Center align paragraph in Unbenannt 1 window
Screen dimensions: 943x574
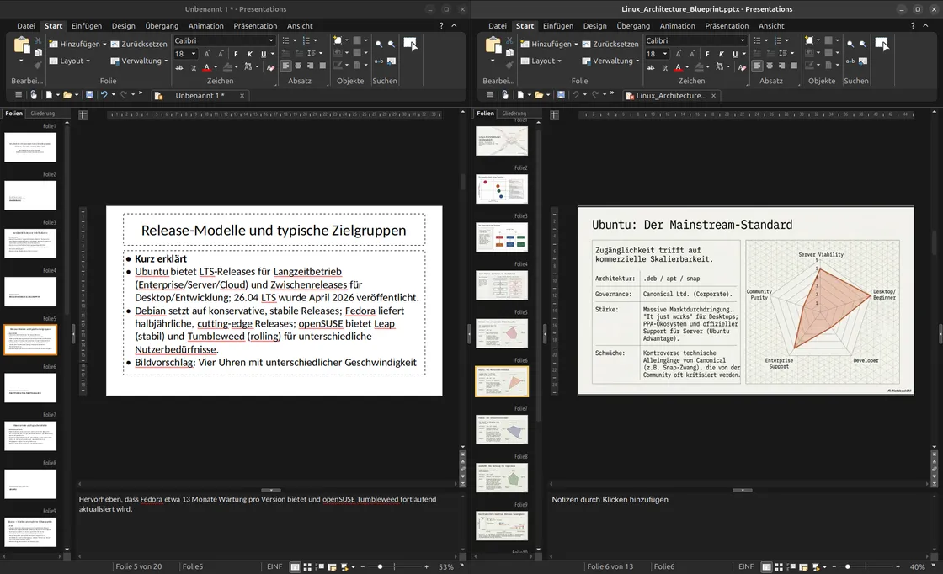coord(298,66)
